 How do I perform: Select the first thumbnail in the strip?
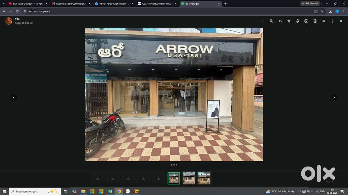[174, 178]
